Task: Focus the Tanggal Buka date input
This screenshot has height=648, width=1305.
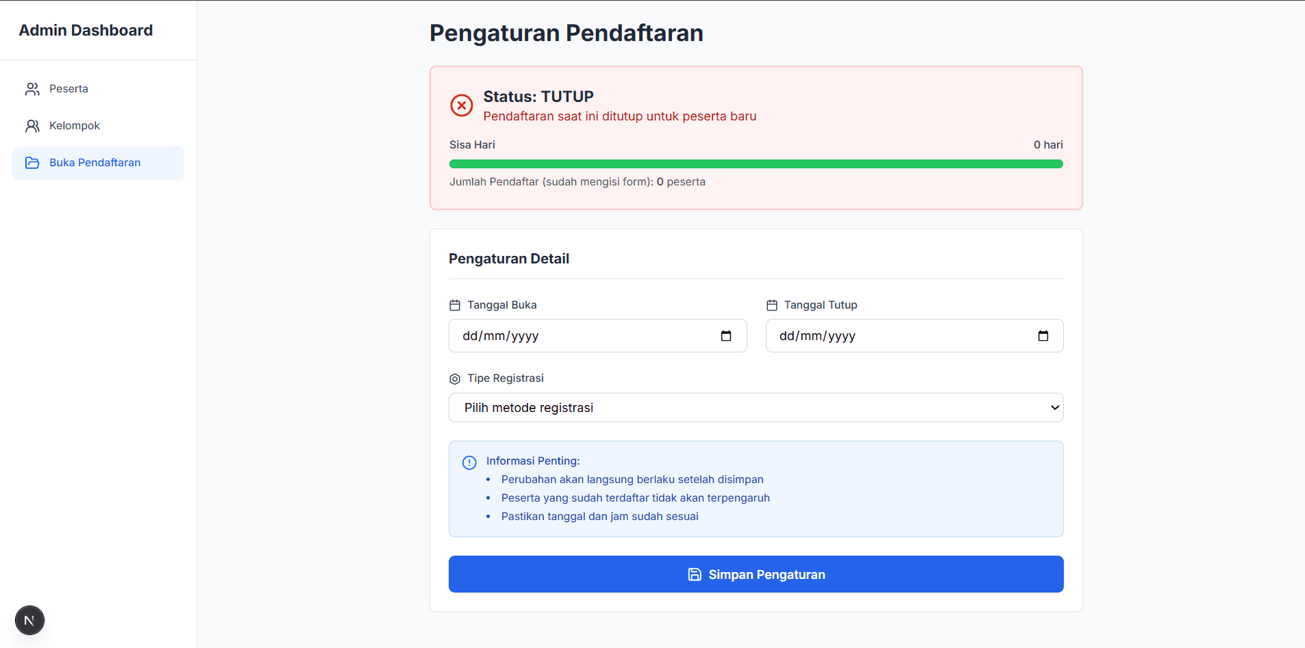Action: [598, 336]
